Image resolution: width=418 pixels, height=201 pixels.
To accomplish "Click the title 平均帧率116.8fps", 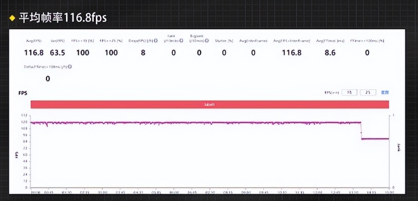I will coord(62,18).
